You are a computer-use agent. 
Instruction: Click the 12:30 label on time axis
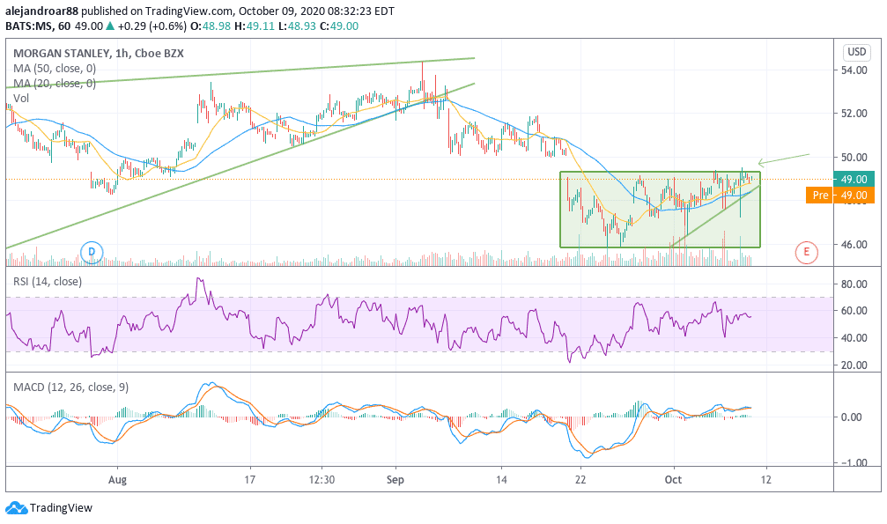click(x=322, y=480)
